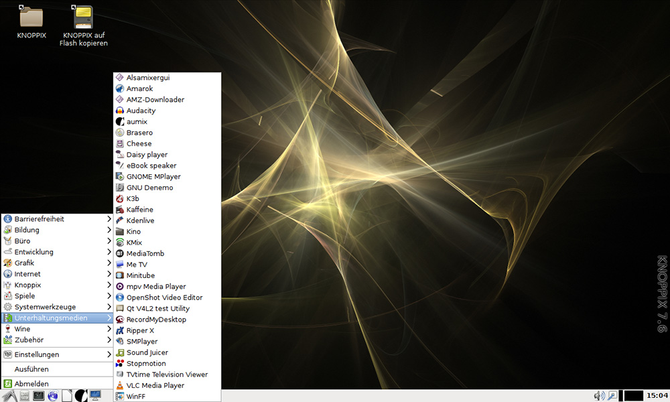Click the LXDE start menu button
The height and width of the screenshot is (402, 670).
click(9, 396)
